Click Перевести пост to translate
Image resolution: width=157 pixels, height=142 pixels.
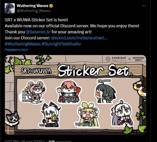point(16,50)
